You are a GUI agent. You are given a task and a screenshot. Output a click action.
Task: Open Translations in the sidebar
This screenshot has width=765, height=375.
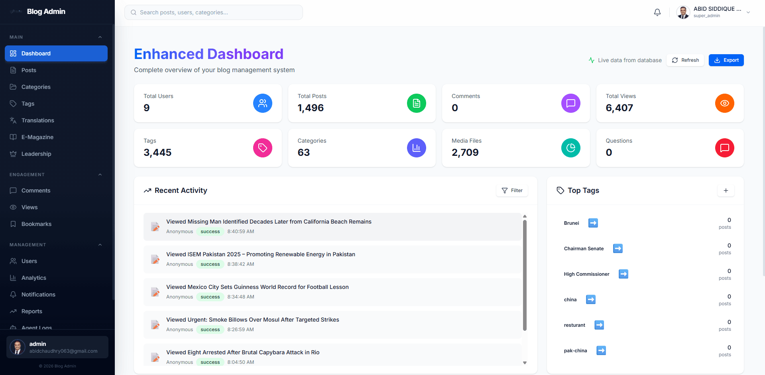(x=56, y=120)
